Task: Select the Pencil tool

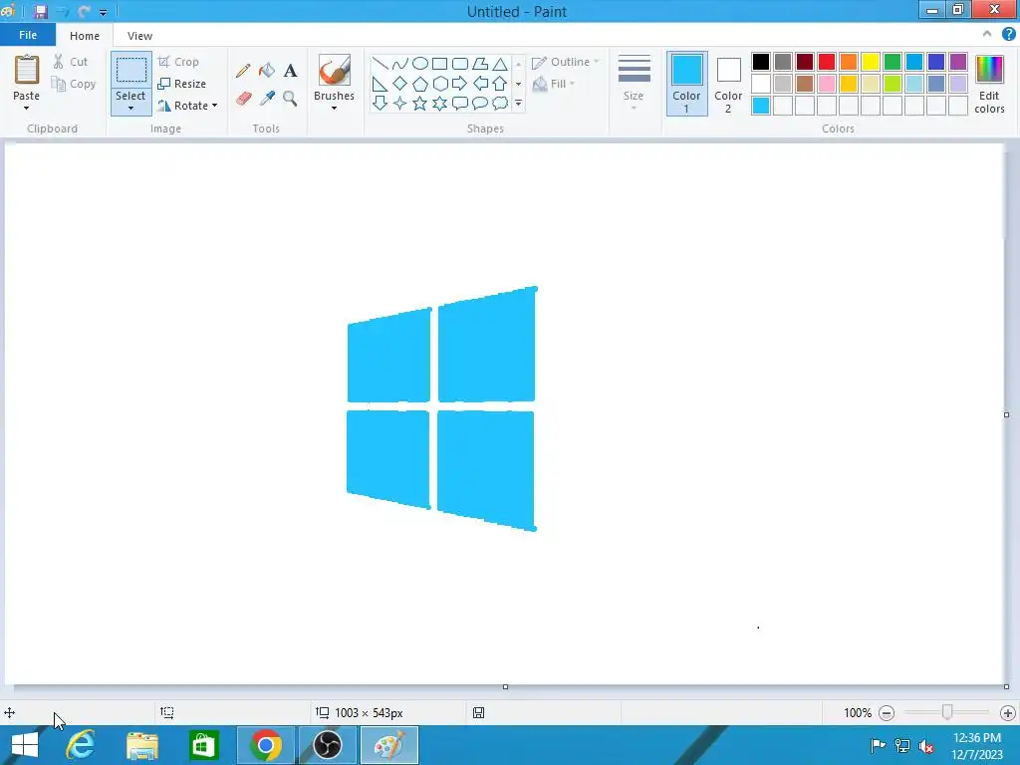Action: pyautogui.click(x=243, y=71)
